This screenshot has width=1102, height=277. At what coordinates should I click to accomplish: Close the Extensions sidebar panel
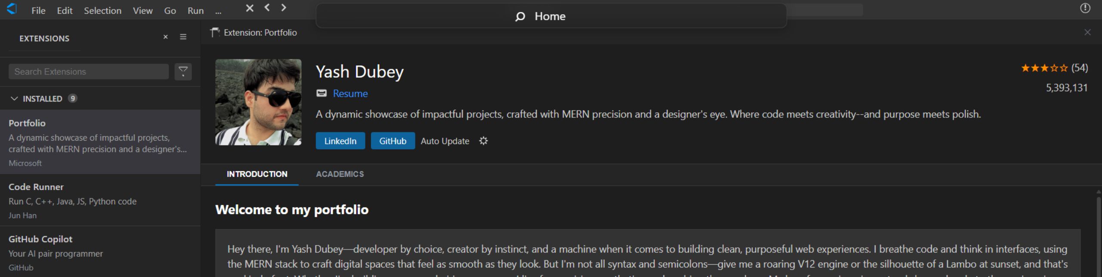(x=165, y=37)
